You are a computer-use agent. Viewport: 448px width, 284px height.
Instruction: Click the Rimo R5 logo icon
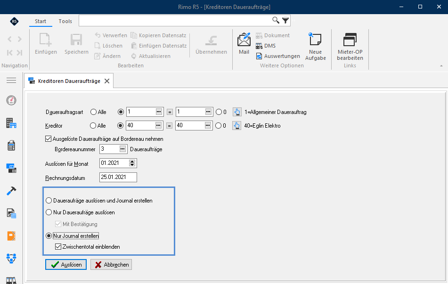tap(14, 21)
